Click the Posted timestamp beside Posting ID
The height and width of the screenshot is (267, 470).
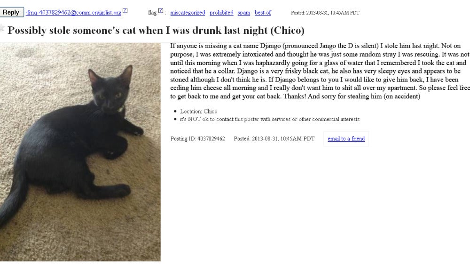pos(274,139)
